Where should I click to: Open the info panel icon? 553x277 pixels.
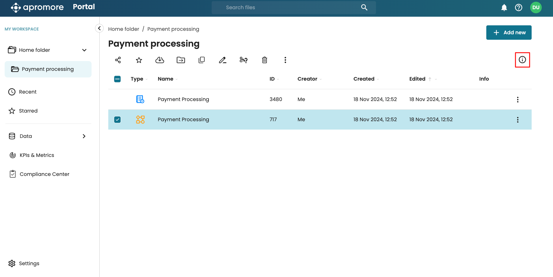(522, 60)
